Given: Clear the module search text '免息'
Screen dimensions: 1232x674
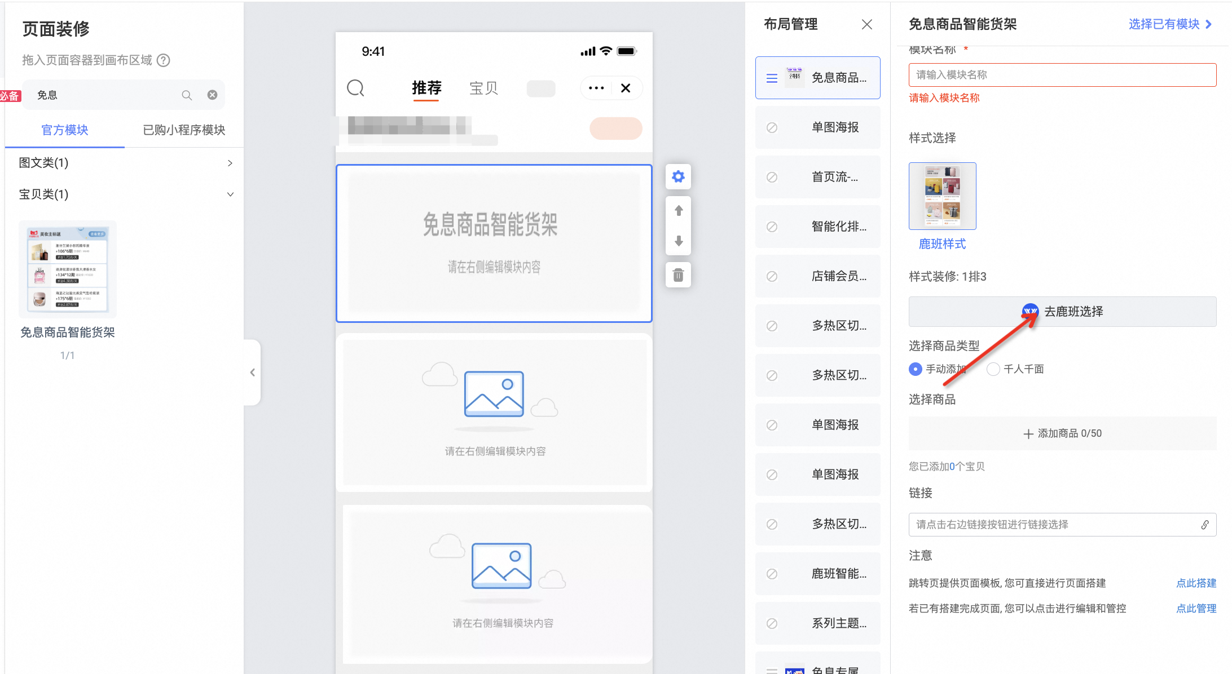Looking at the screenshot, I should (x=212, y=95).
